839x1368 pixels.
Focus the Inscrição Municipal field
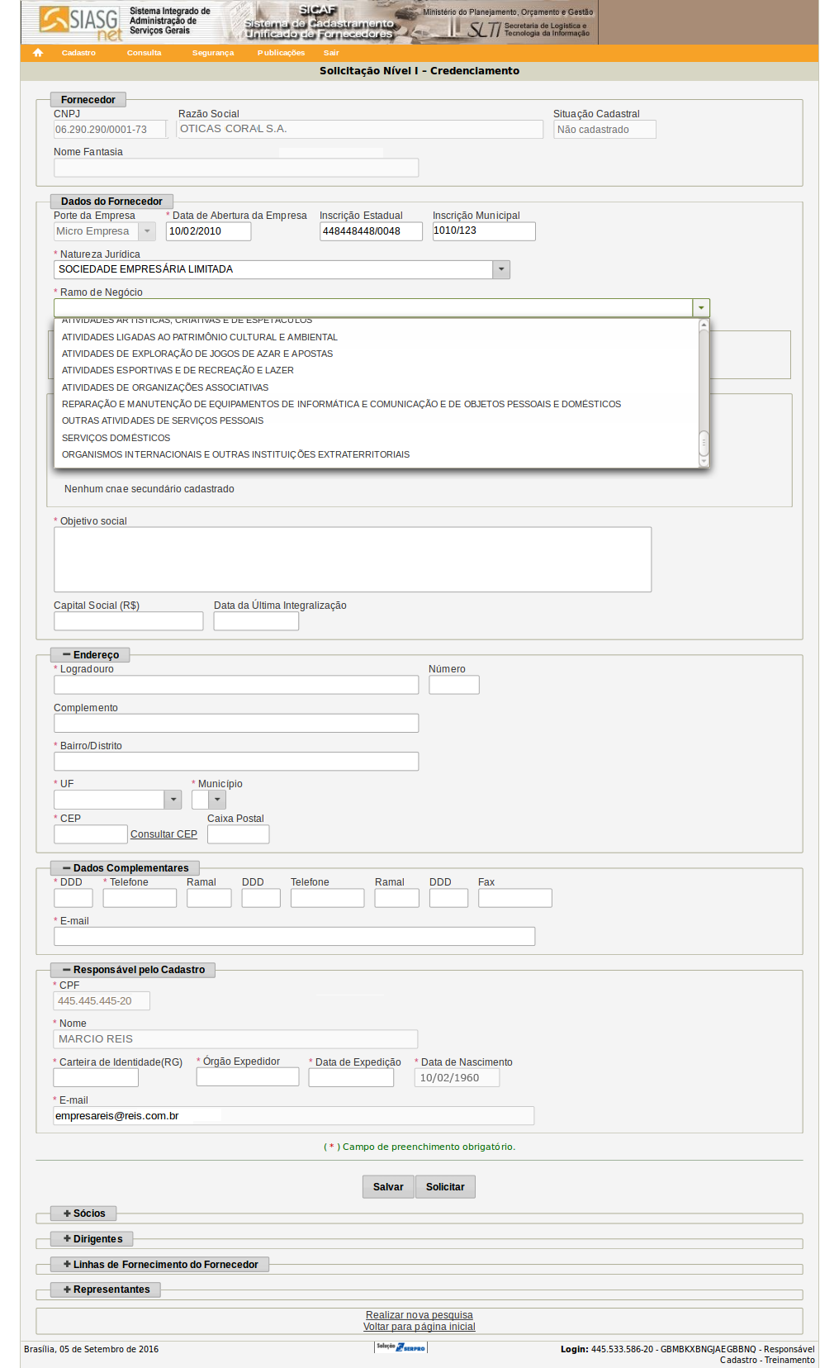click(x=484, y=231)
